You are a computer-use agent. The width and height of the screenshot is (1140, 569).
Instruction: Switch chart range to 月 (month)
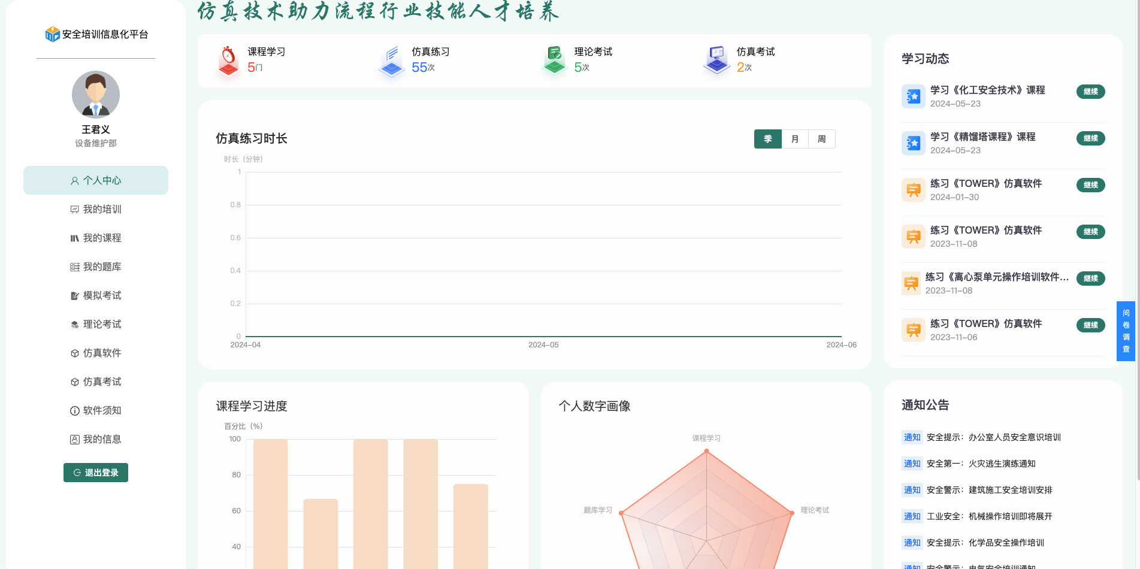795,139
